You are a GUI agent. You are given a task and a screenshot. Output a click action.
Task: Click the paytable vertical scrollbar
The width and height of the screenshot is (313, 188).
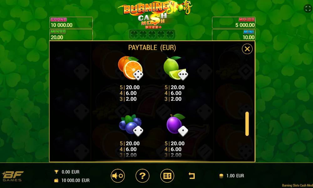coord(247,124)
